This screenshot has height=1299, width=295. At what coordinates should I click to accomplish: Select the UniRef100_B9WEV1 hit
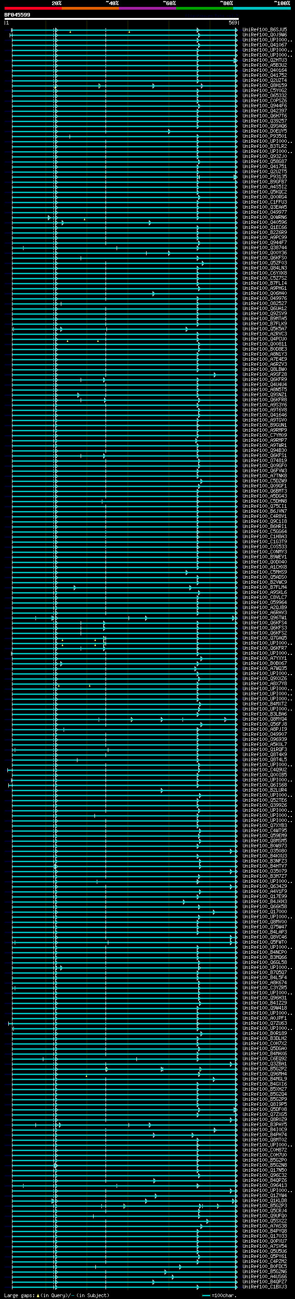265,557
